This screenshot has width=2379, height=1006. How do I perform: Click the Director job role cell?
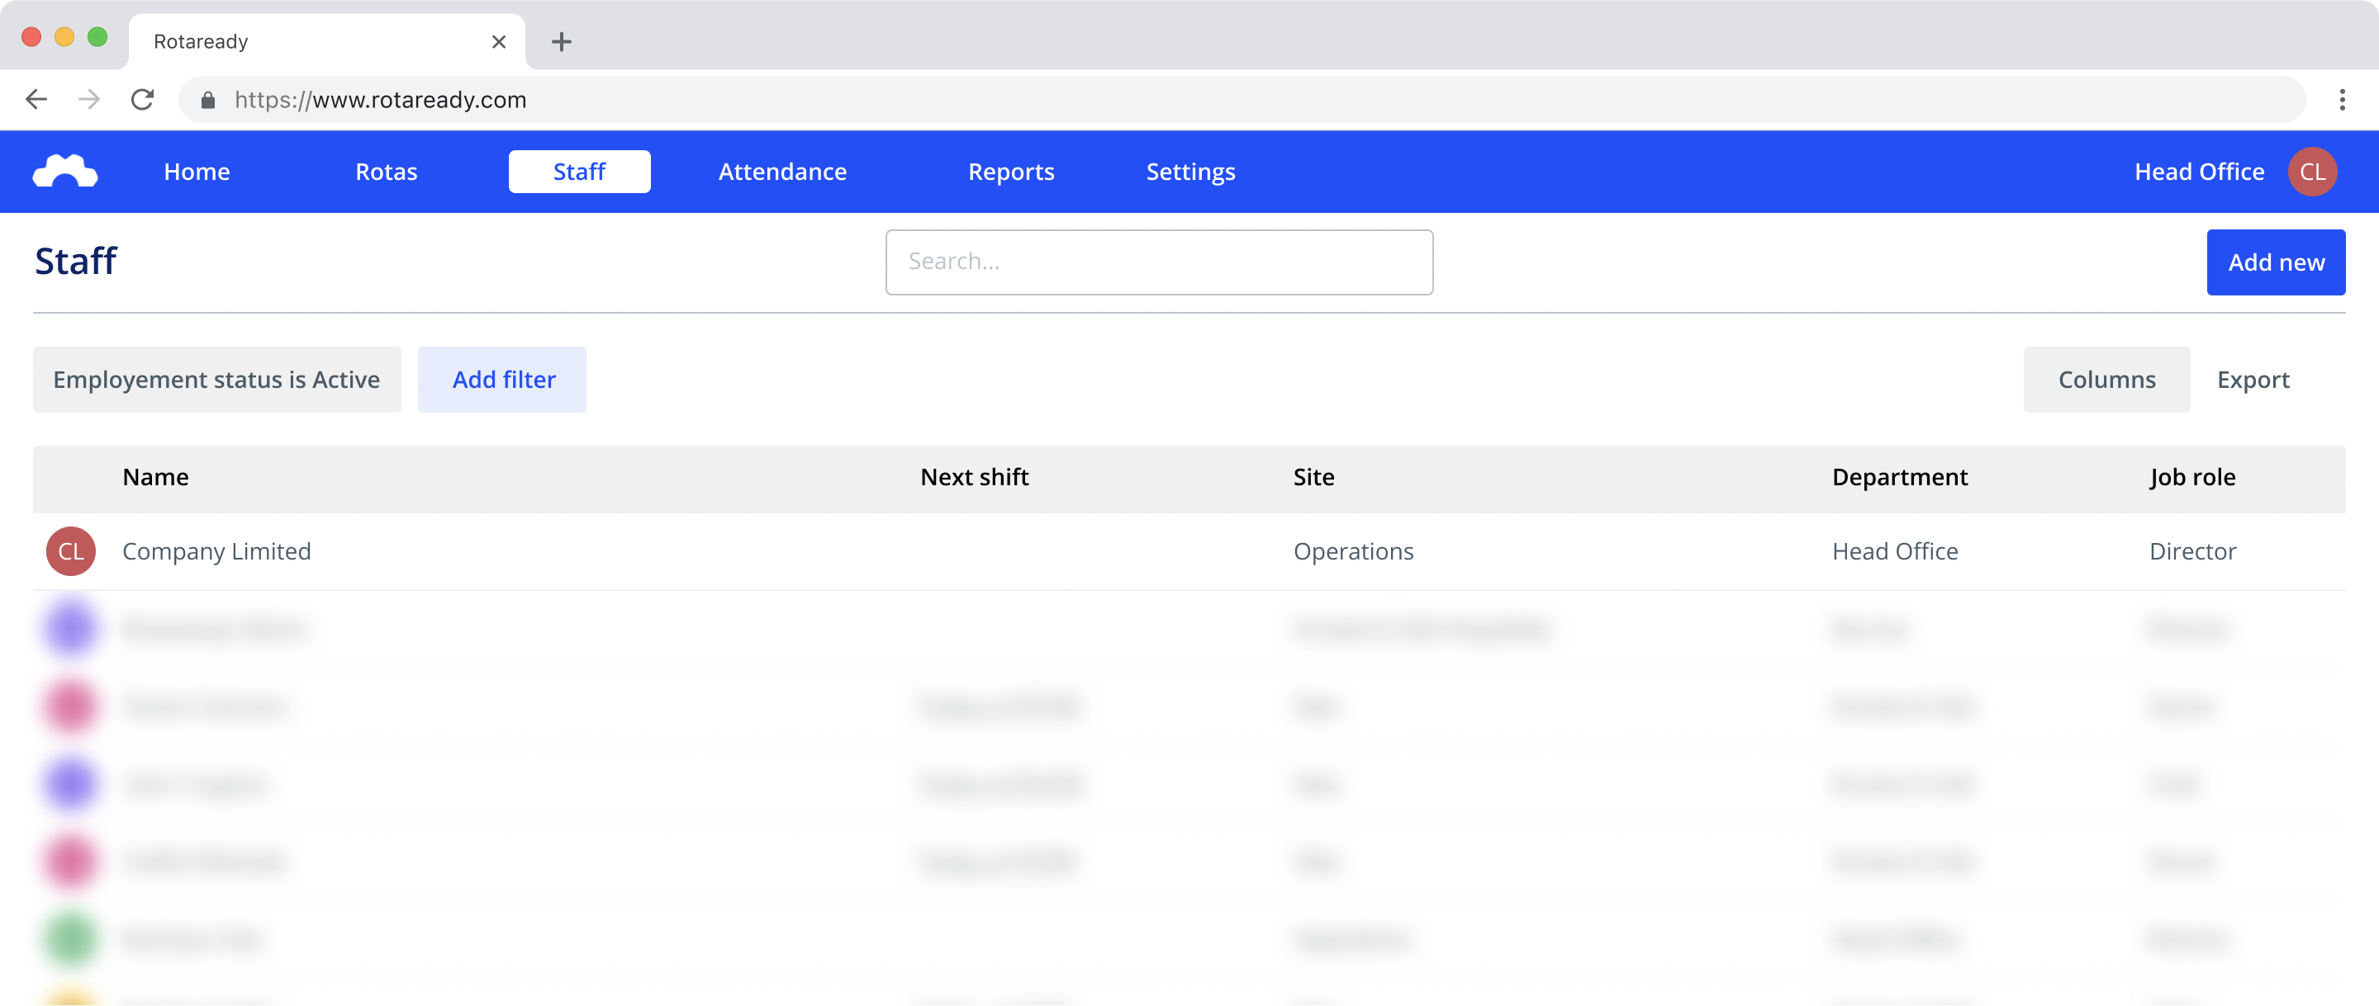click(x=2192, y=552)
